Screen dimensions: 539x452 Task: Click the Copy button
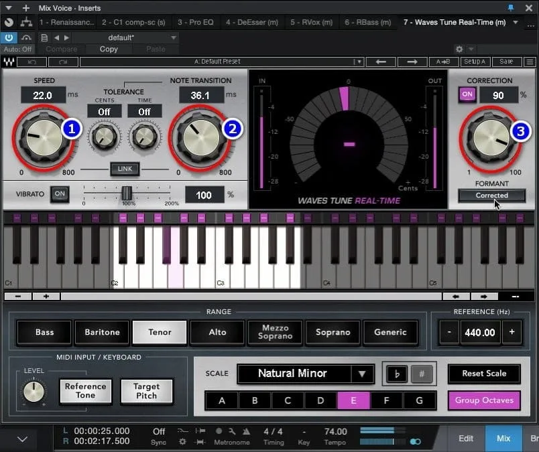109,49
